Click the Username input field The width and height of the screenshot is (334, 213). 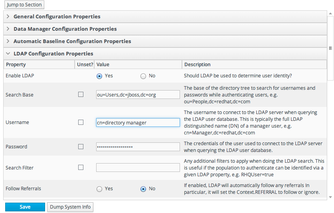click(138, 122)
